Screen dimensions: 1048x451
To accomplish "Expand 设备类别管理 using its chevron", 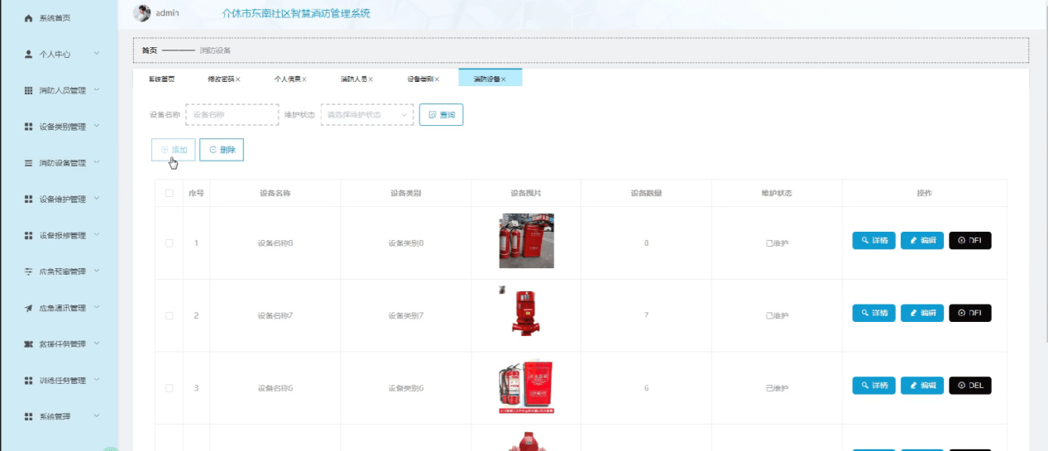I will [x=97, y=126].
